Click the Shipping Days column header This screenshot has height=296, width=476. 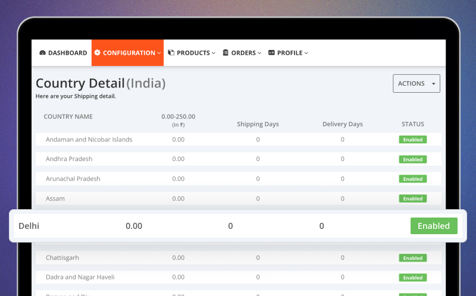point(258,124)
